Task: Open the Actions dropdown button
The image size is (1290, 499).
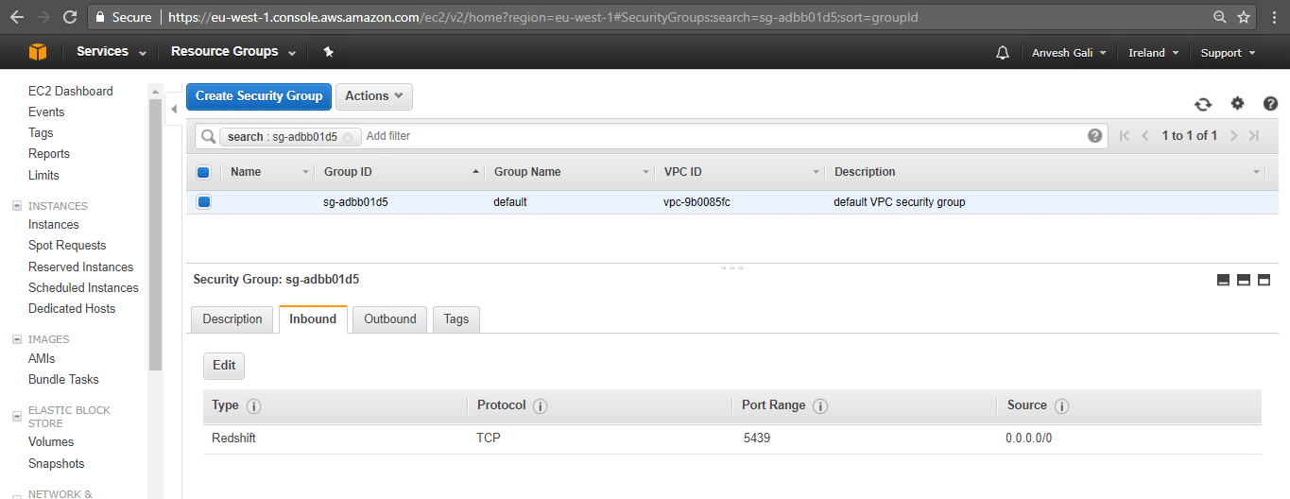Action: [x=373, y=96]
